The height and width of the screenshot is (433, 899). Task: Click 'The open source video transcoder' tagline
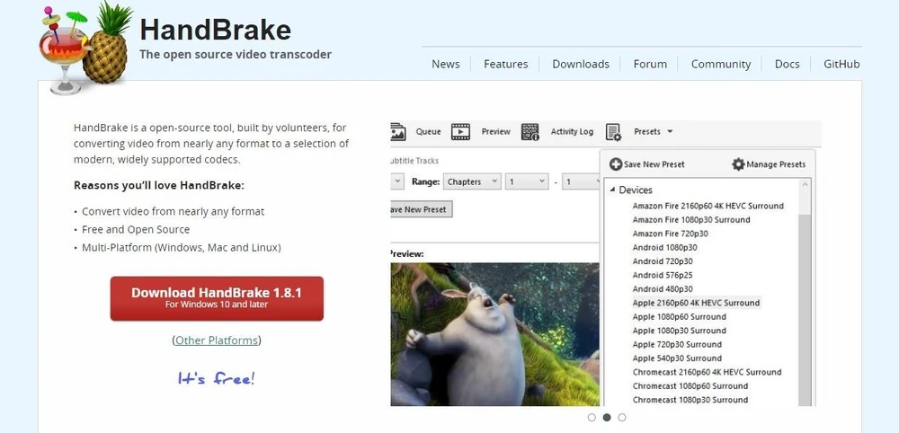coord(236,55)
